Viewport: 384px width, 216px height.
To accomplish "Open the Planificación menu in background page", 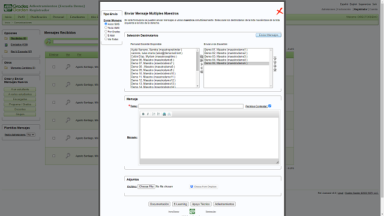I will (x=38, y=17).
